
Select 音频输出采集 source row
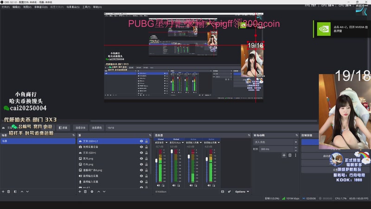(x=114, y=176)
